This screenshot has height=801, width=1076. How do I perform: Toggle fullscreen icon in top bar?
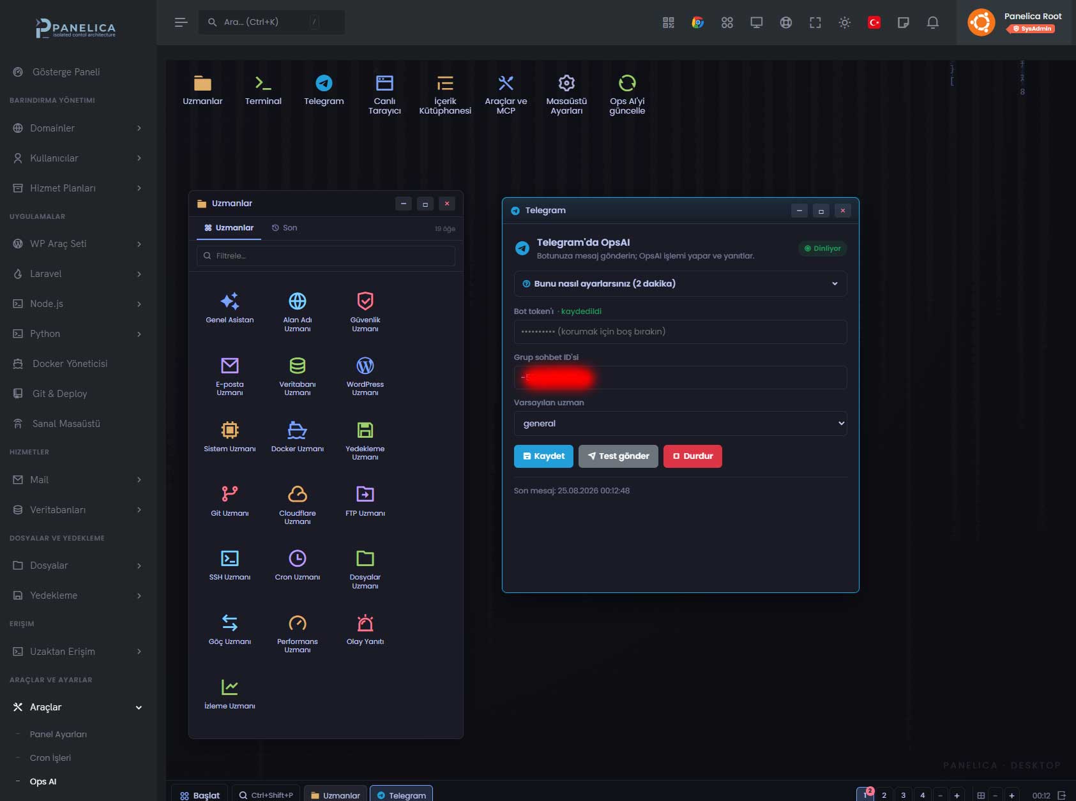pyautogui.click(x=815, y=22)
